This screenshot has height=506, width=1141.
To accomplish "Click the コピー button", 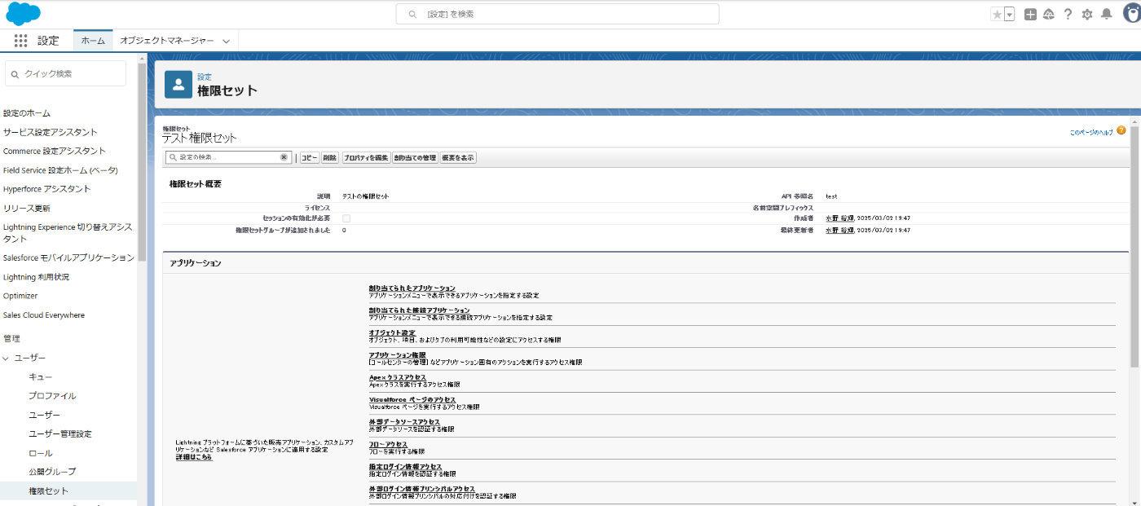I will click(x=310, y=157).
